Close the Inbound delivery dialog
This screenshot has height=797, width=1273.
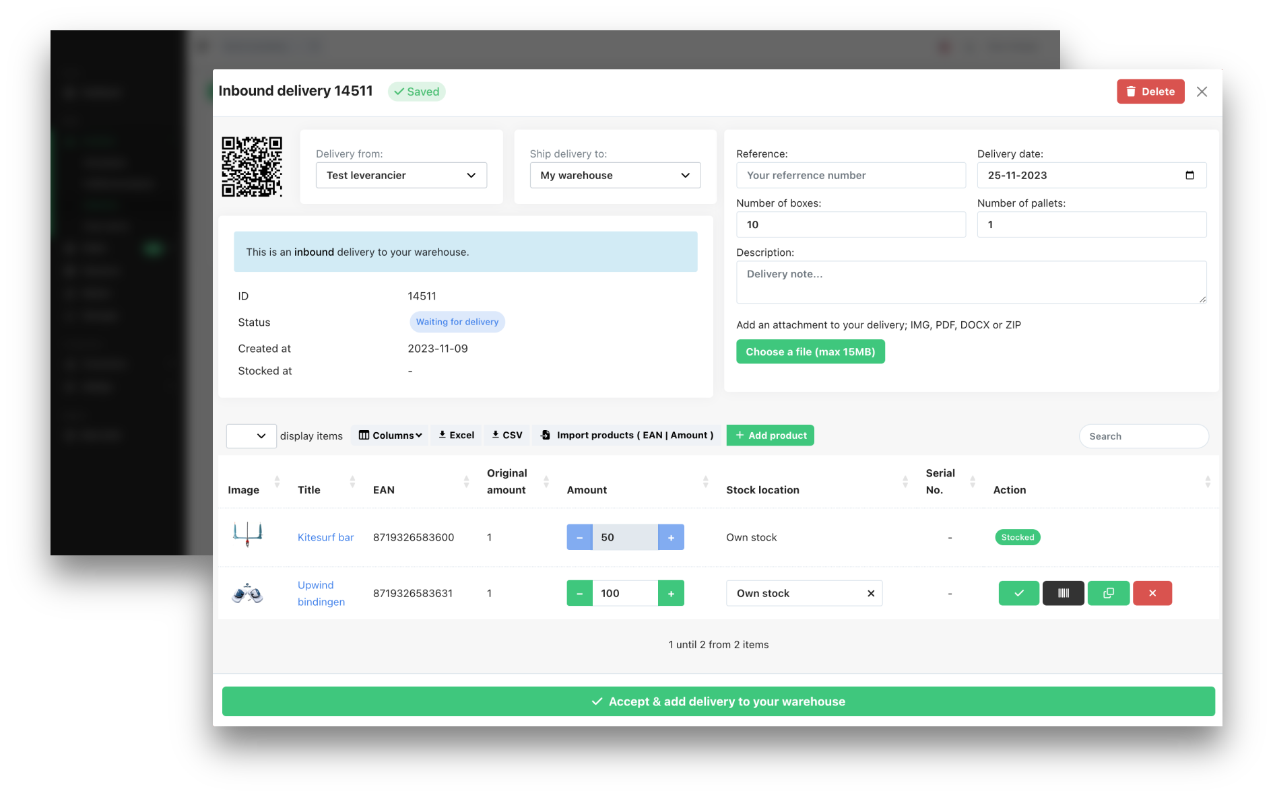pos(1202,92)
